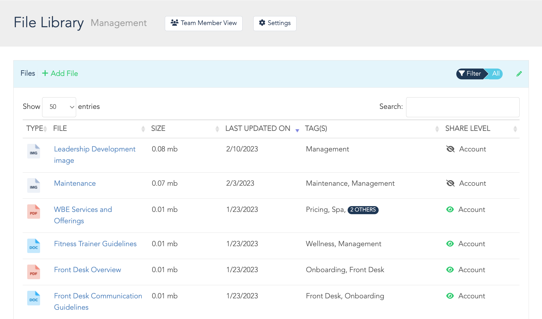Click the IMG icon for Leadership Development image
The image size is (542, 319).
coord(34,151)
